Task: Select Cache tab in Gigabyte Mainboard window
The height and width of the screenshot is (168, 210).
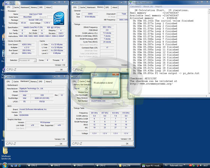Action: [16, 81]
